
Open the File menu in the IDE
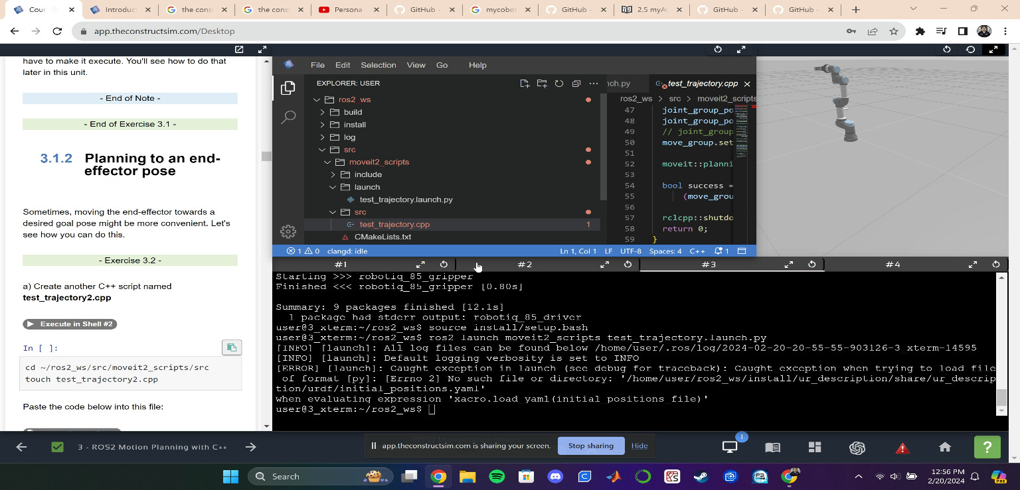coord(317,65)
